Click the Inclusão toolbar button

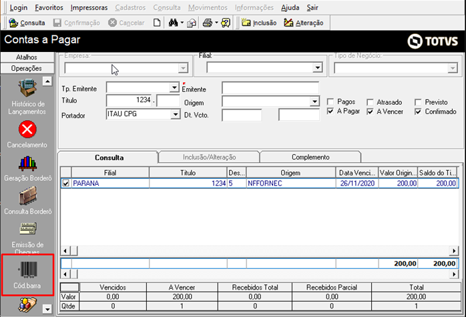(258, 23)
